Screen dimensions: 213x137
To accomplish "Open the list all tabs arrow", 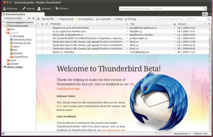I will coord(210,14).
